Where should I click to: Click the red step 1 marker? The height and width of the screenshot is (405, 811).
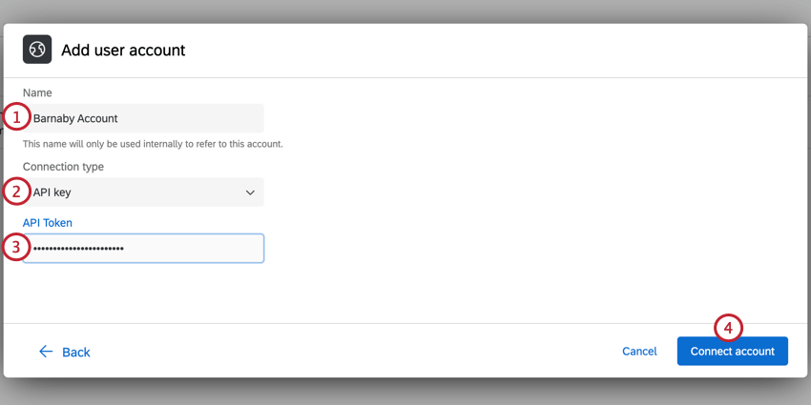[16, 118]
